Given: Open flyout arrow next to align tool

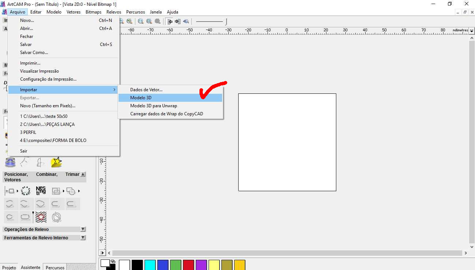Looking at the screenshot, I should tap(17, 191).
